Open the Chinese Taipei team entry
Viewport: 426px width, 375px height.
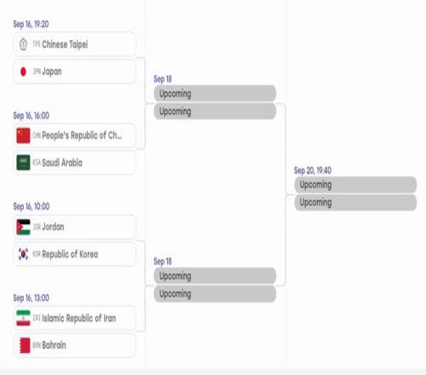(74, 44)
